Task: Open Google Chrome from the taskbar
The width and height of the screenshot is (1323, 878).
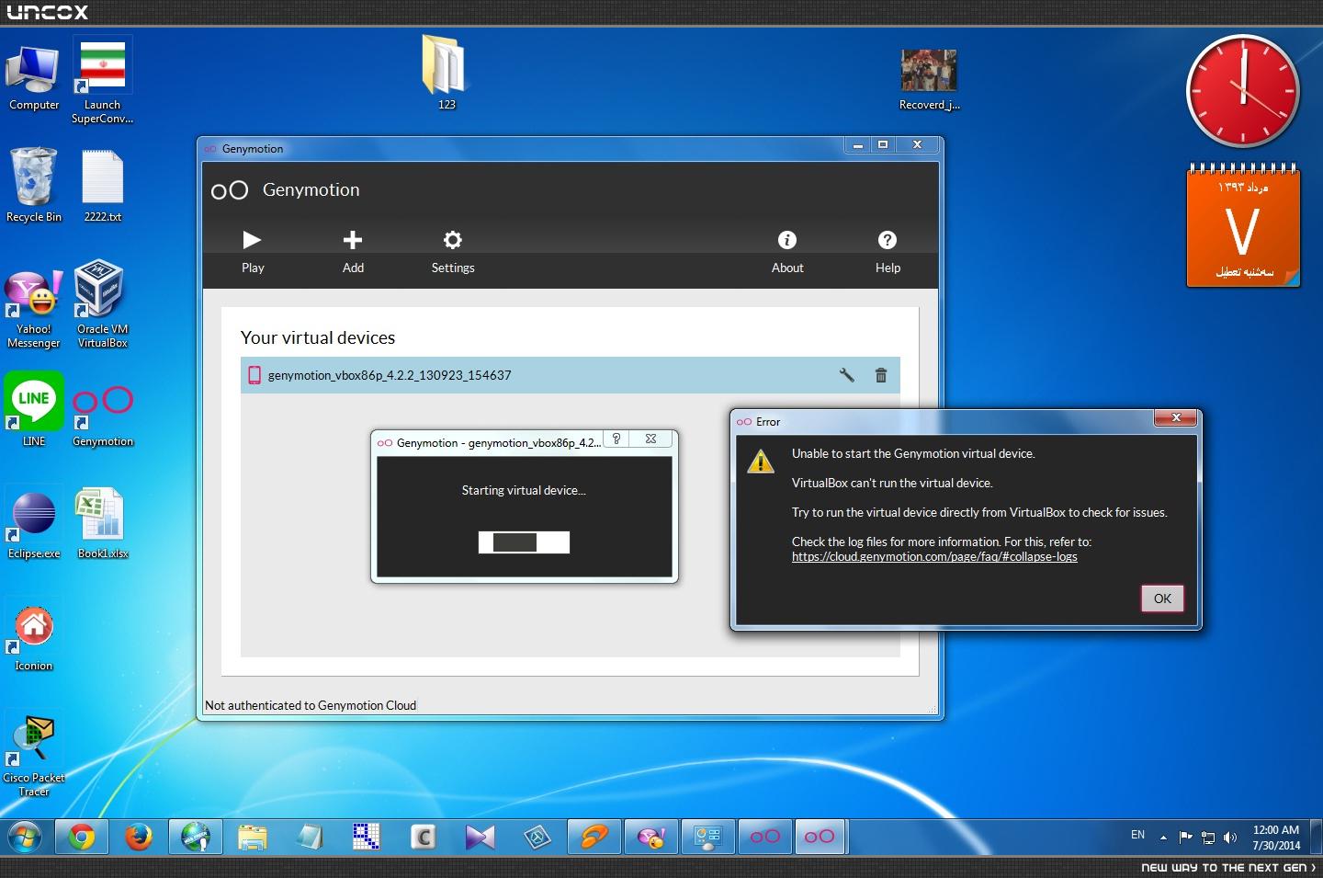Action: pyautogui.click(x=82, y=837)
